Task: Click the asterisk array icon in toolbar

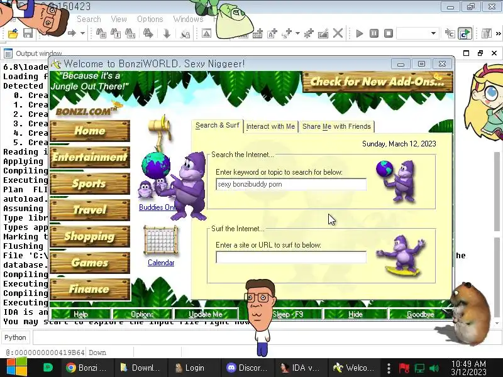Action: (308, 33)
